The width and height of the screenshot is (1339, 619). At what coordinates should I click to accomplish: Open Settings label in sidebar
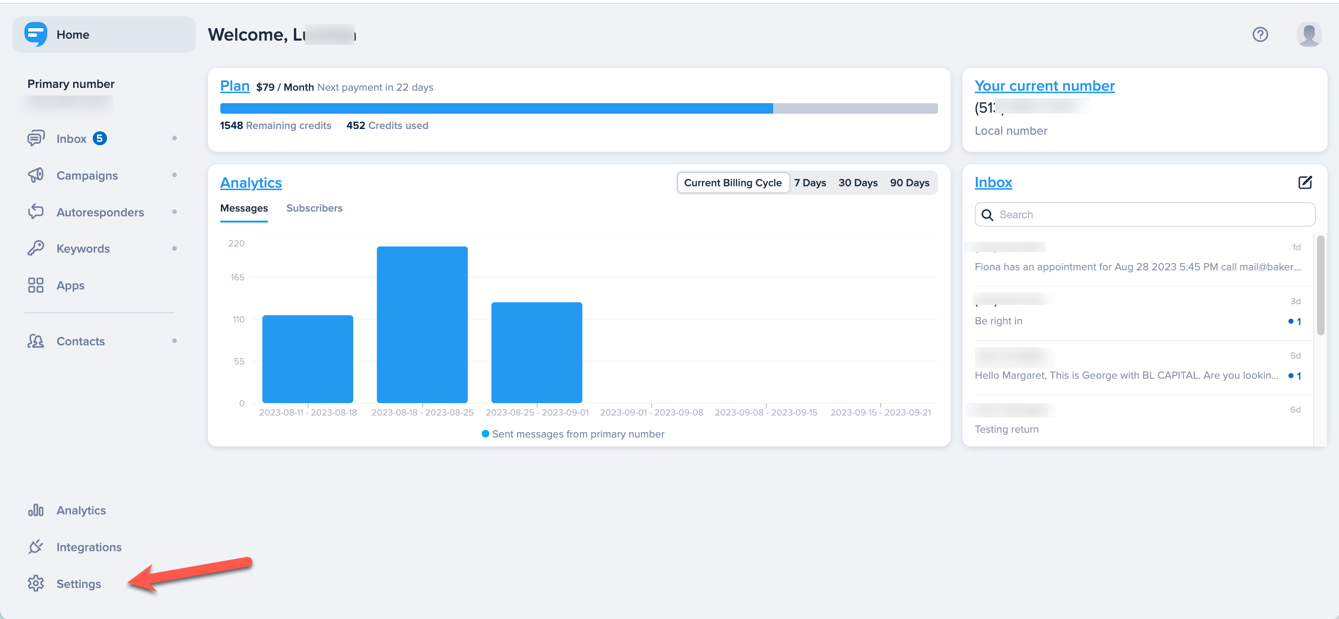pyautogui.click(x=78, y=584)
